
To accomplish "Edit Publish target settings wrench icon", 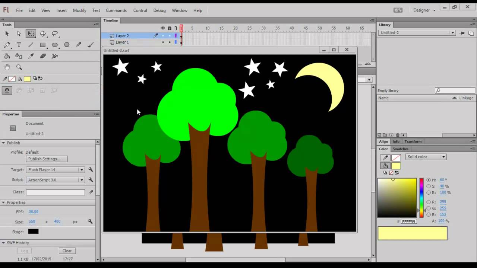I will 91,170.
